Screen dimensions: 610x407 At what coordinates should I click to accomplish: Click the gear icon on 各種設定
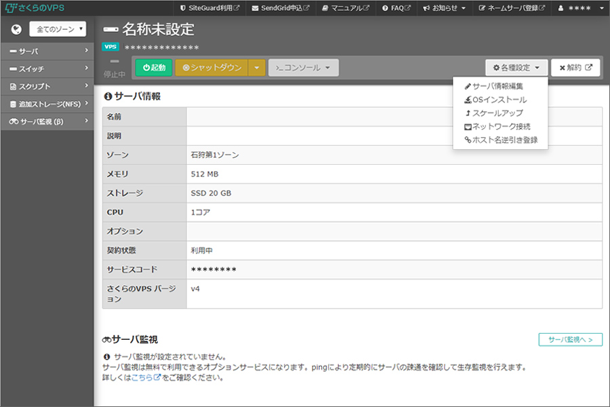pos(496,68)
